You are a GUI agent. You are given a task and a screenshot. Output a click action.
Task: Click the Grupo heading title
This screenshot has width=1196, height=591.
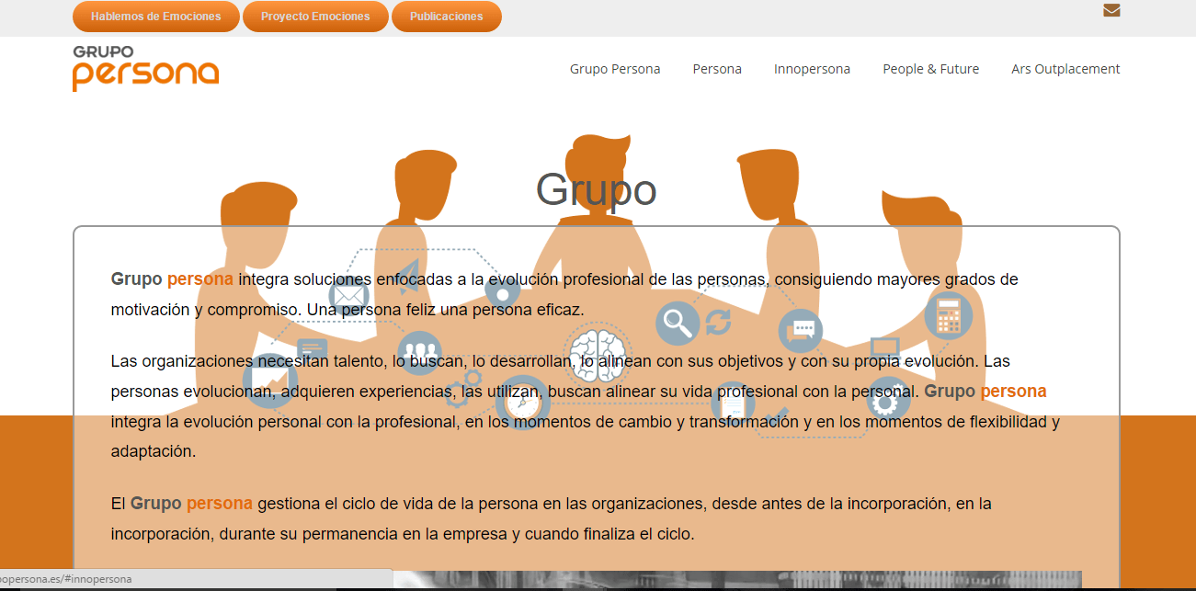click(x=596, y=190)
